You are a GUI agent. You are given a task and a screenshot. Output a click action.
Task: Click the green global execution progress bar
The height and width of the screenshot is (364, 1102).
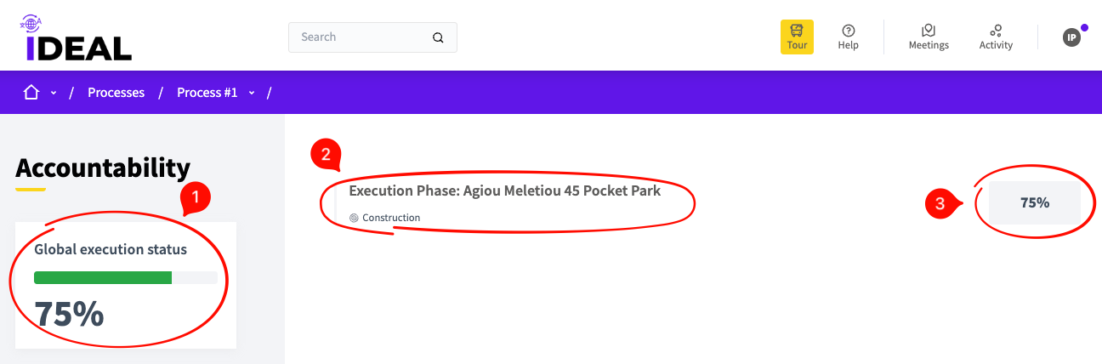point(103,277)
